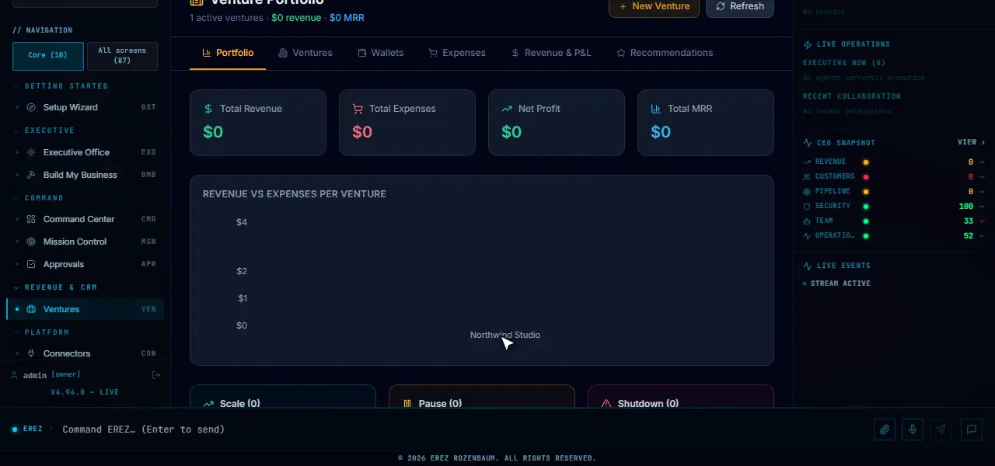The height and width of the screenshot is (466, 995).
Task: Focus the Command EREZ input field
Action: [463, 429]
